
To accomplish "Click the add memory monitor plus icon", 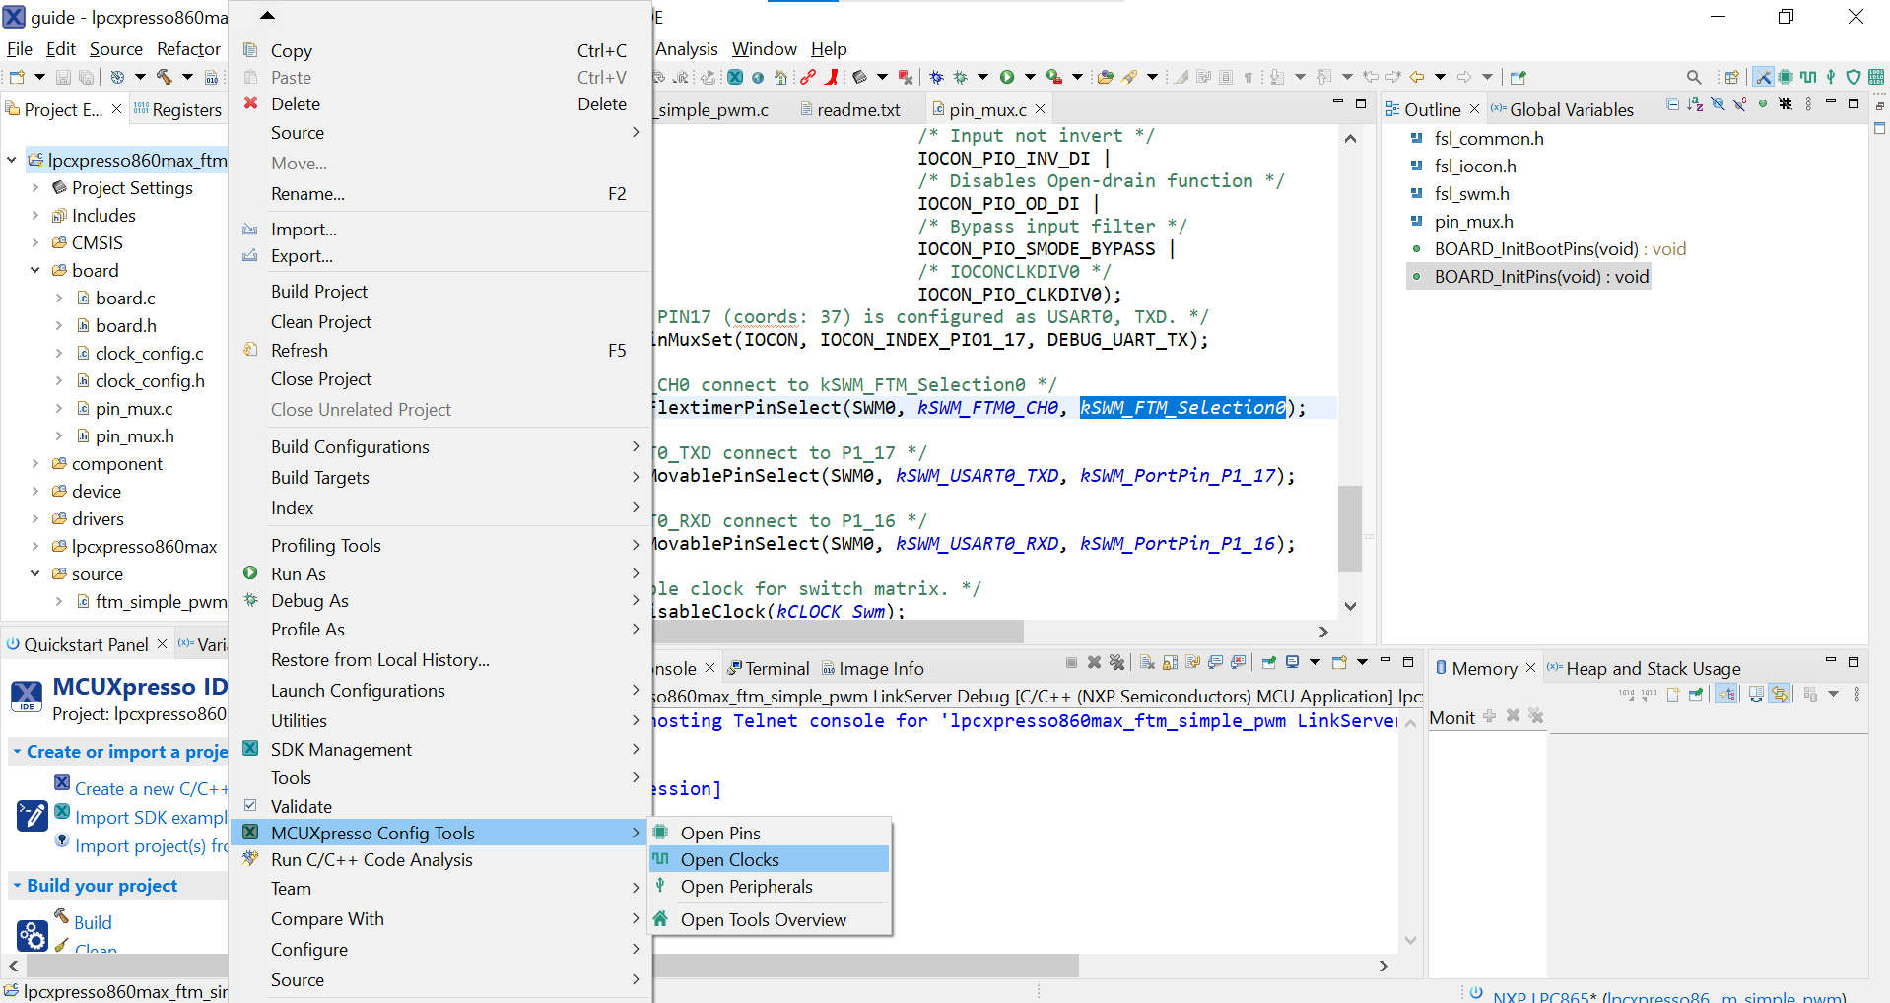I will point(1489,716).
